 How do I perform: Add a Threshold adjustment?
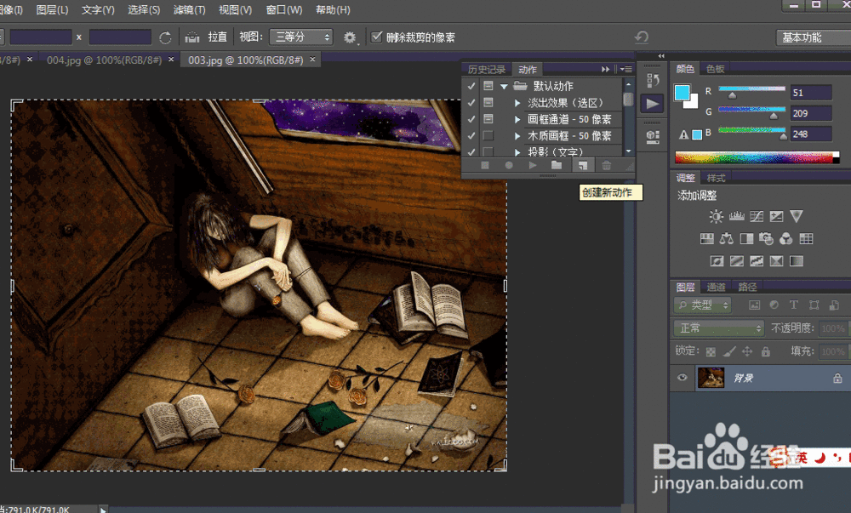(x=757, y=261)
